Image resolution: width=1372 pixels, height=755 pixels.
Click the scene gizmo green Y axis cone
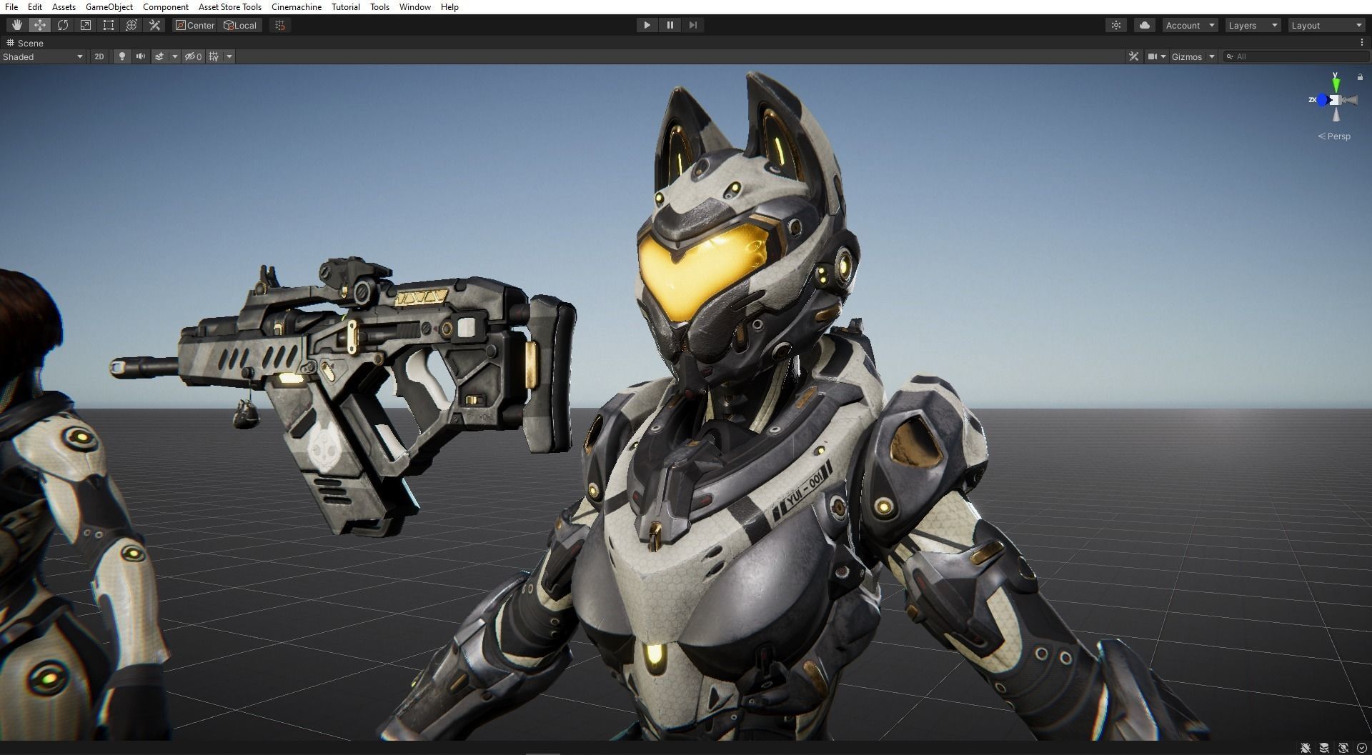pos(1336,86)
